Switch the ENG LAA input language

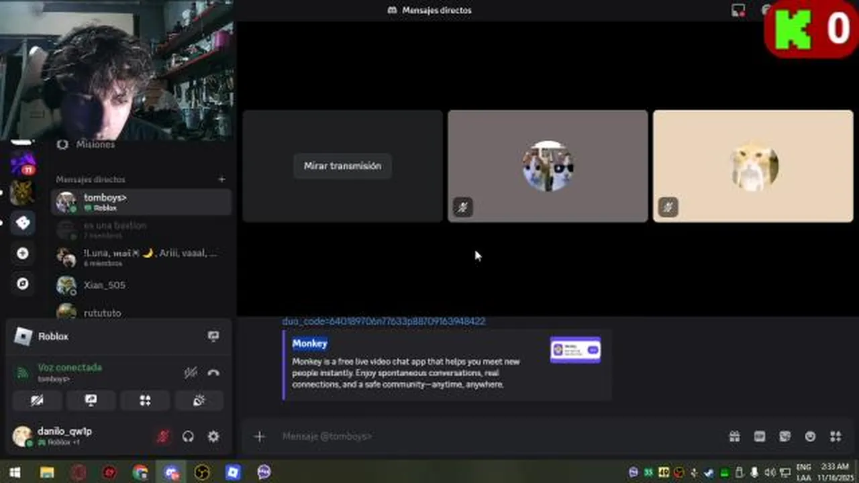pyautogui.click(x=803, y=472)
